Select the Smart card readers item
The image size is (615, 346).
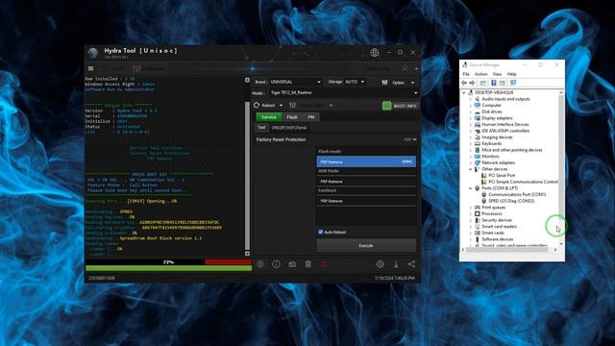(x=500, y=227)
